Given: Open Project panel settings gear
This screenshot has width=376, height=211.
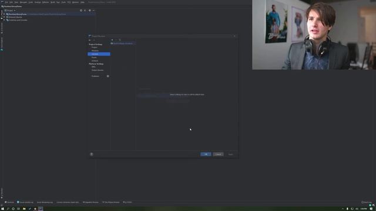Looking at the screenshot, I should tap(90, 11).
